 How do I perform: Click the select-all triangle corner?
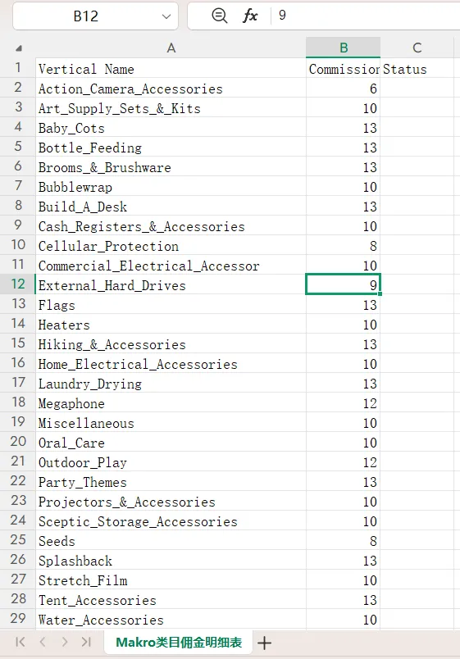click(18, 48)
